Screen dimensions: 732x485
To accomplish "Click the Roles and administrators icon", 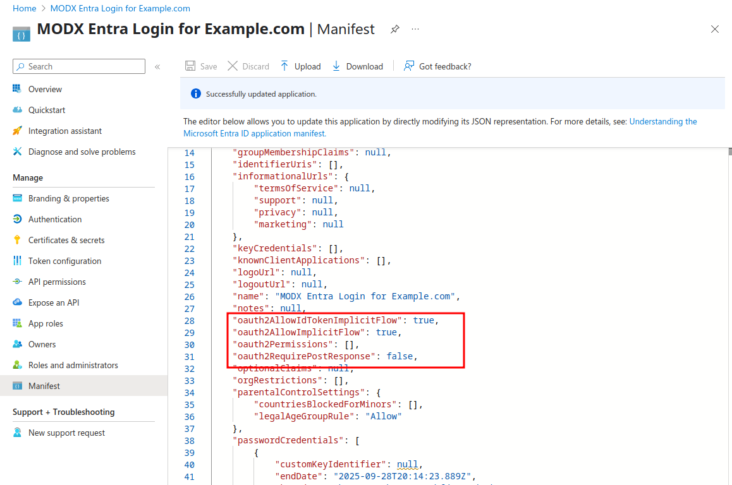I will click(x=17, y=365).
